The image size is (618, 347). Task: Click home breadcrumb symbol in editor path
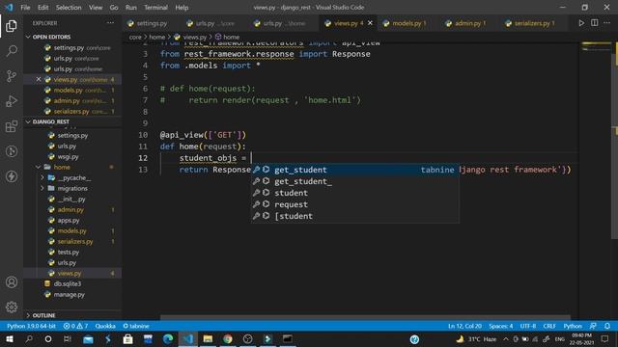228,37
